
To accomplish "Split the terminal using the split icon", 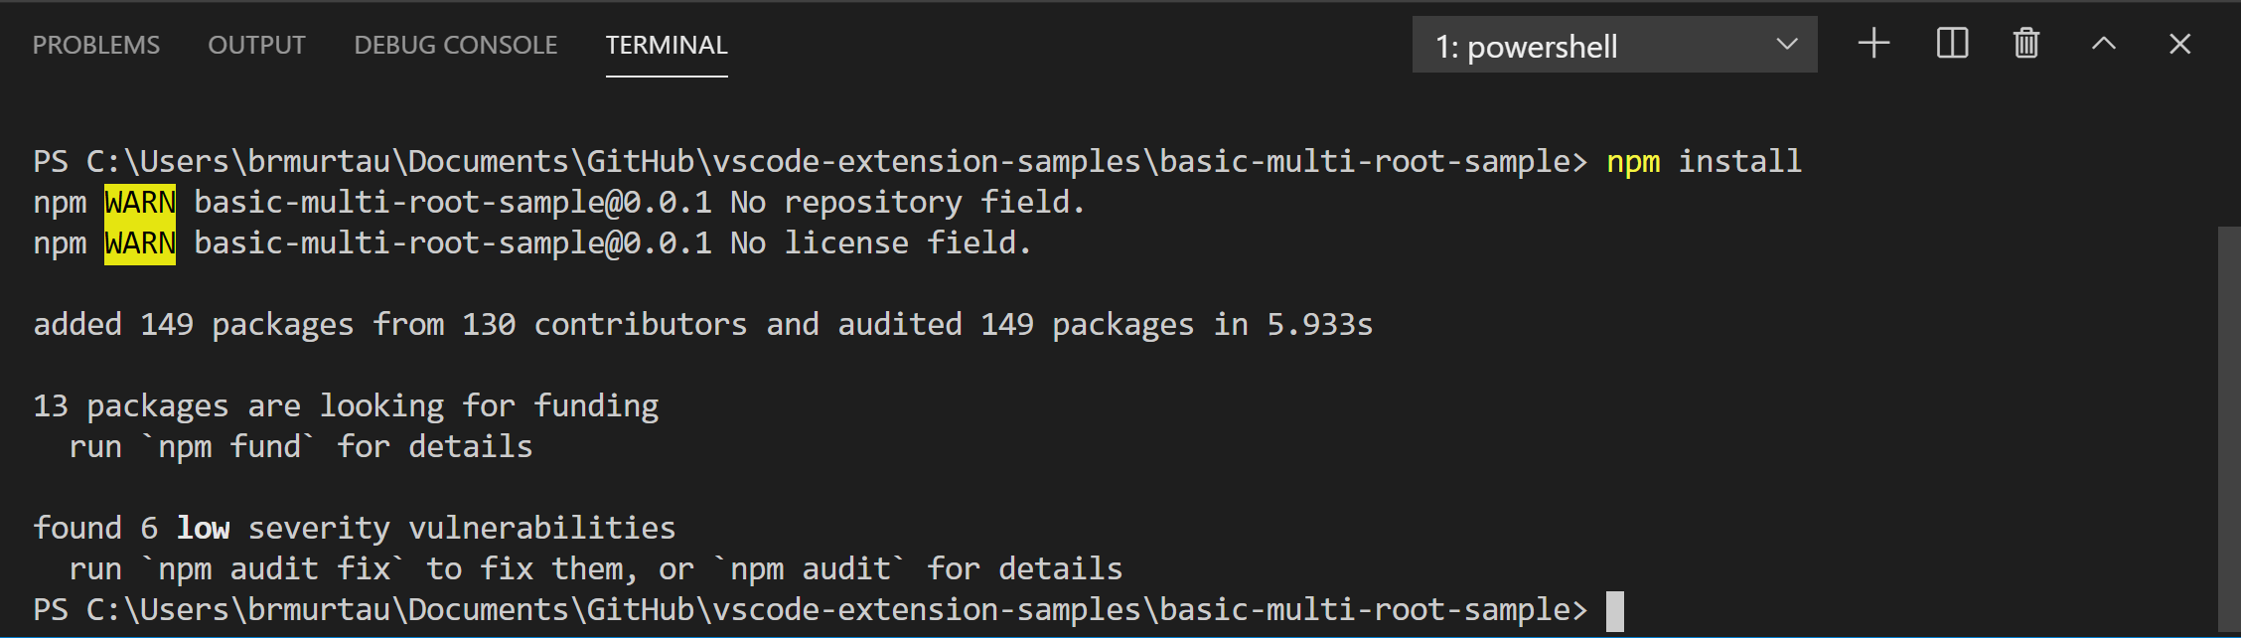I will tap(1951, 44).
